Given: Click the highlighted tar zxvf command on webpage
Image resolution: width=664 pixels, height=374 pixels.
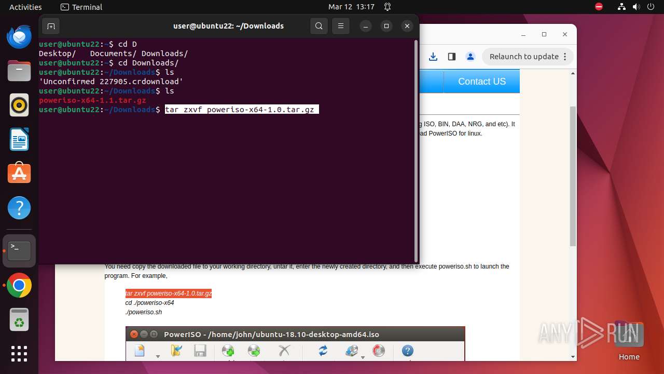Looking at the screenshot, I should point(169,293).
